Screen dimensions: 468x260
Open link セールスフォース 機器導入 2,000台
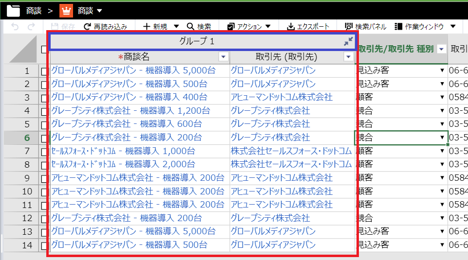click(123, 164)
